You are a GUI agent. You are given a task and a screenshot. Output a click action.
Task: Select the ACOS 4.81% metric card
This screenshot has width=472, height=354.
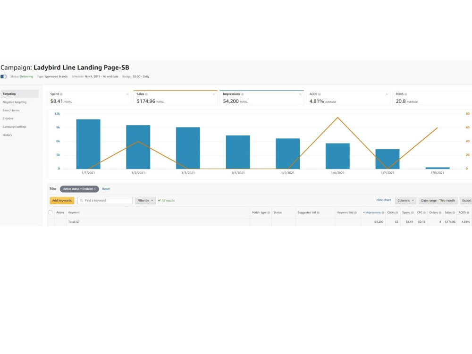(x=348, y=98)
